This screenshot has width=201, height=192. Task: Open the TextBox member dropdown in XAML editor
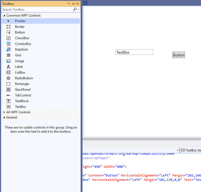pos(191,150)
